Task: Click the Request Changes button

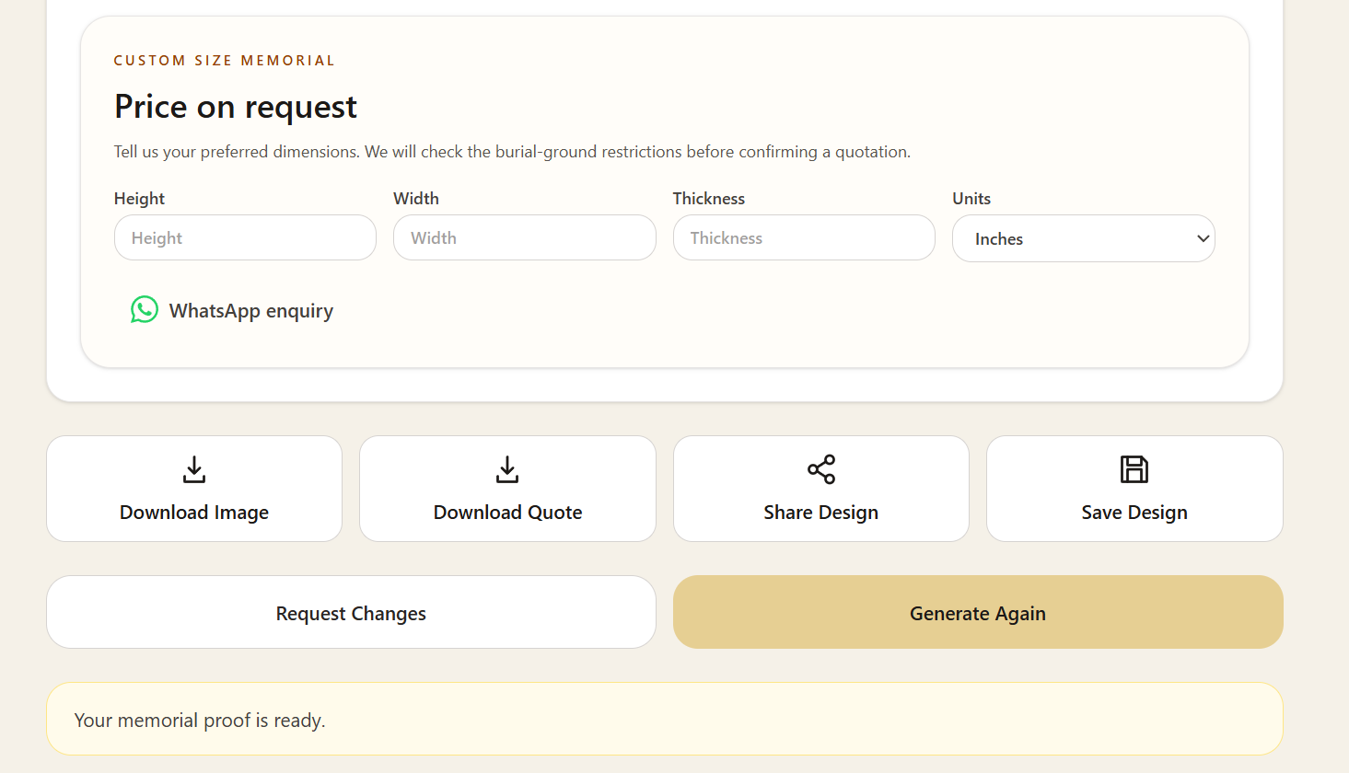Action: (351, 612)
